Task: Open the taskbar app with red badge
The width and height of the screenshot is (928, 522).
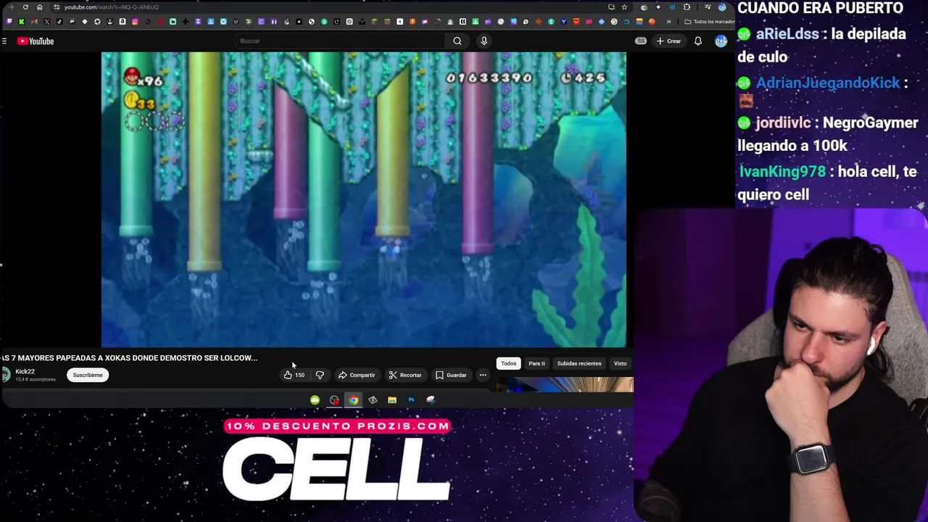Action: pyautogui.click(x=334, y=400)
